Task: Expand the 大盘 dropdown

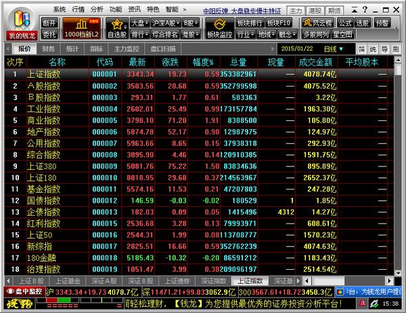Action: tap(140, 23)
